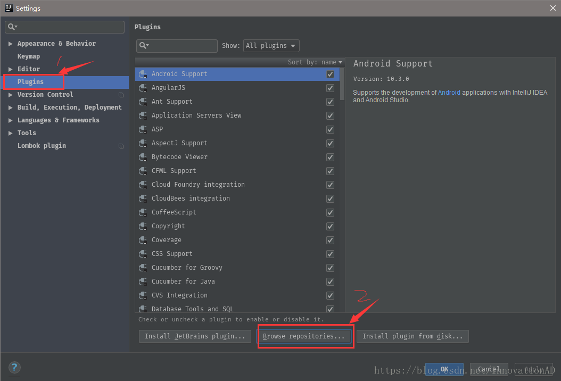Click the Cloud Foundry integration plugin icon
This screenshot has width=561, height=381.
pos(143,185)
